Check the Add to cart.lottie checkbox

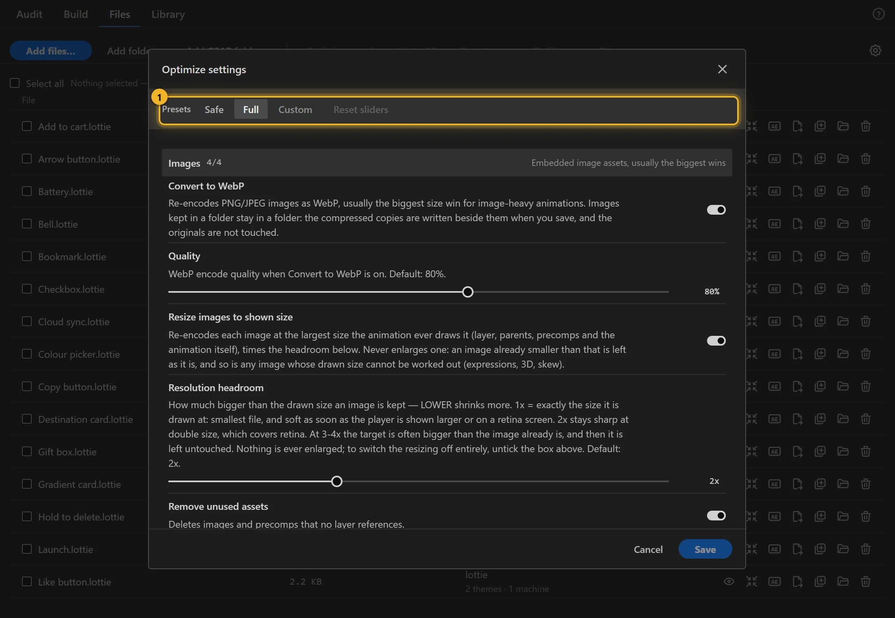[27, 126]
